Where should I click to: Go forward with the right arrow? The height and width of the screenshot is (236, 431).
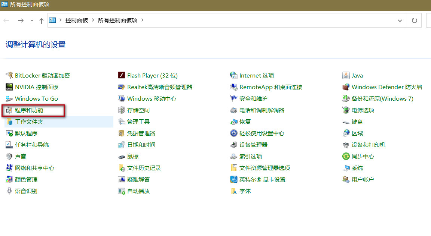[x=21, y=21]
